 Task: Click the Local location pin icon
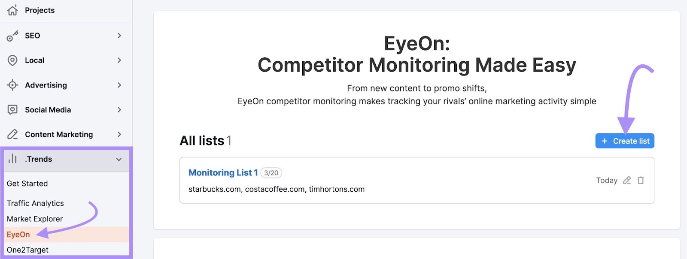tap(13, 60)
